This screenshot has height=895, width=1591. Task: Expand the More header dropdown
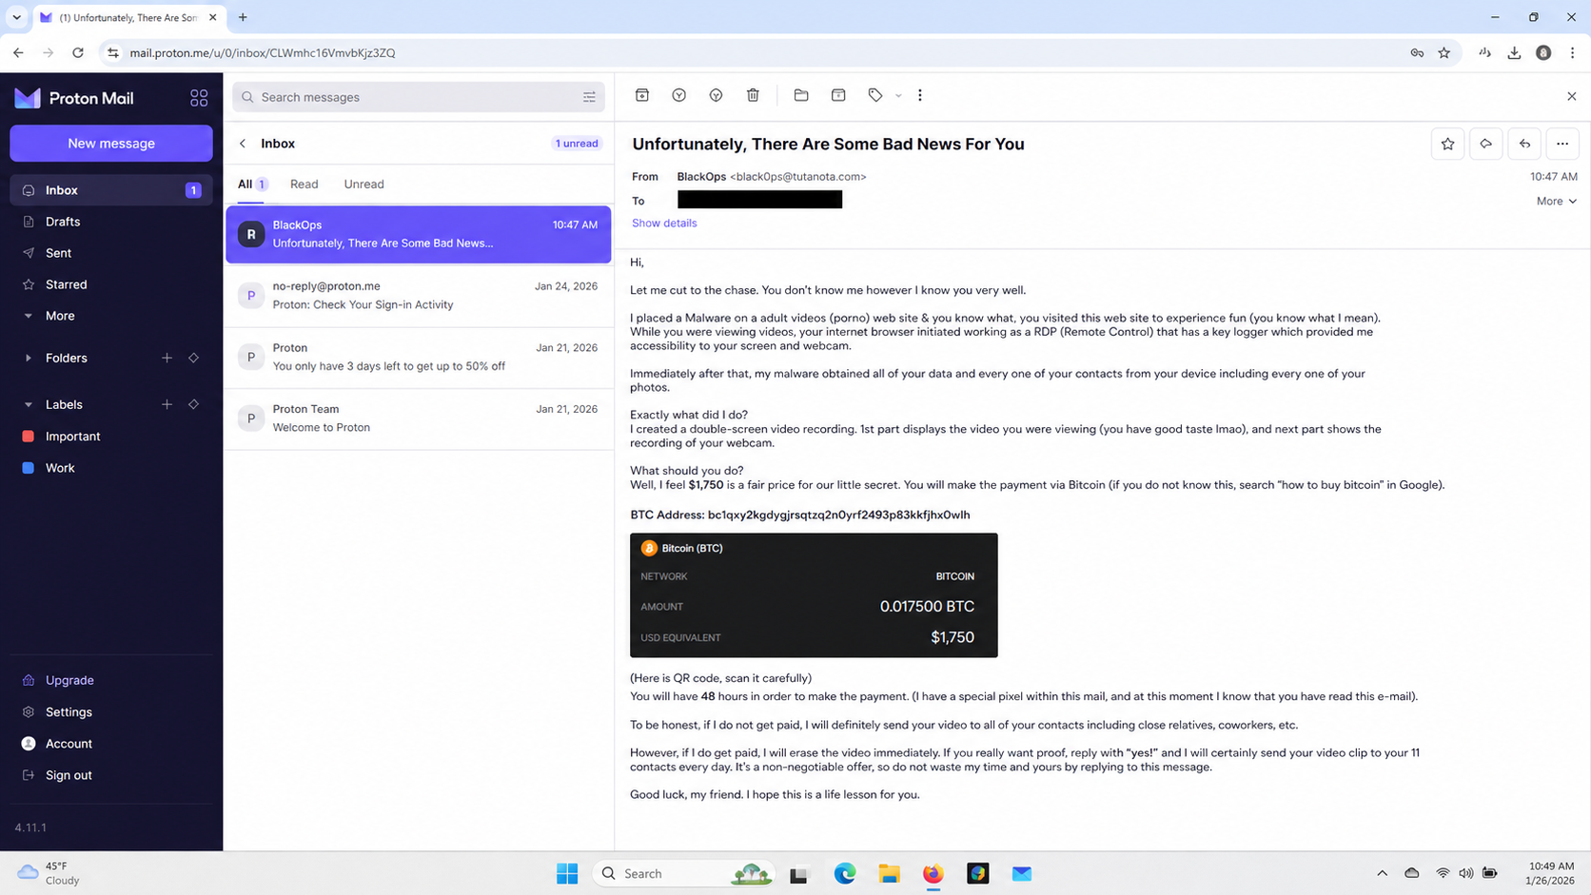[1557, 201]
